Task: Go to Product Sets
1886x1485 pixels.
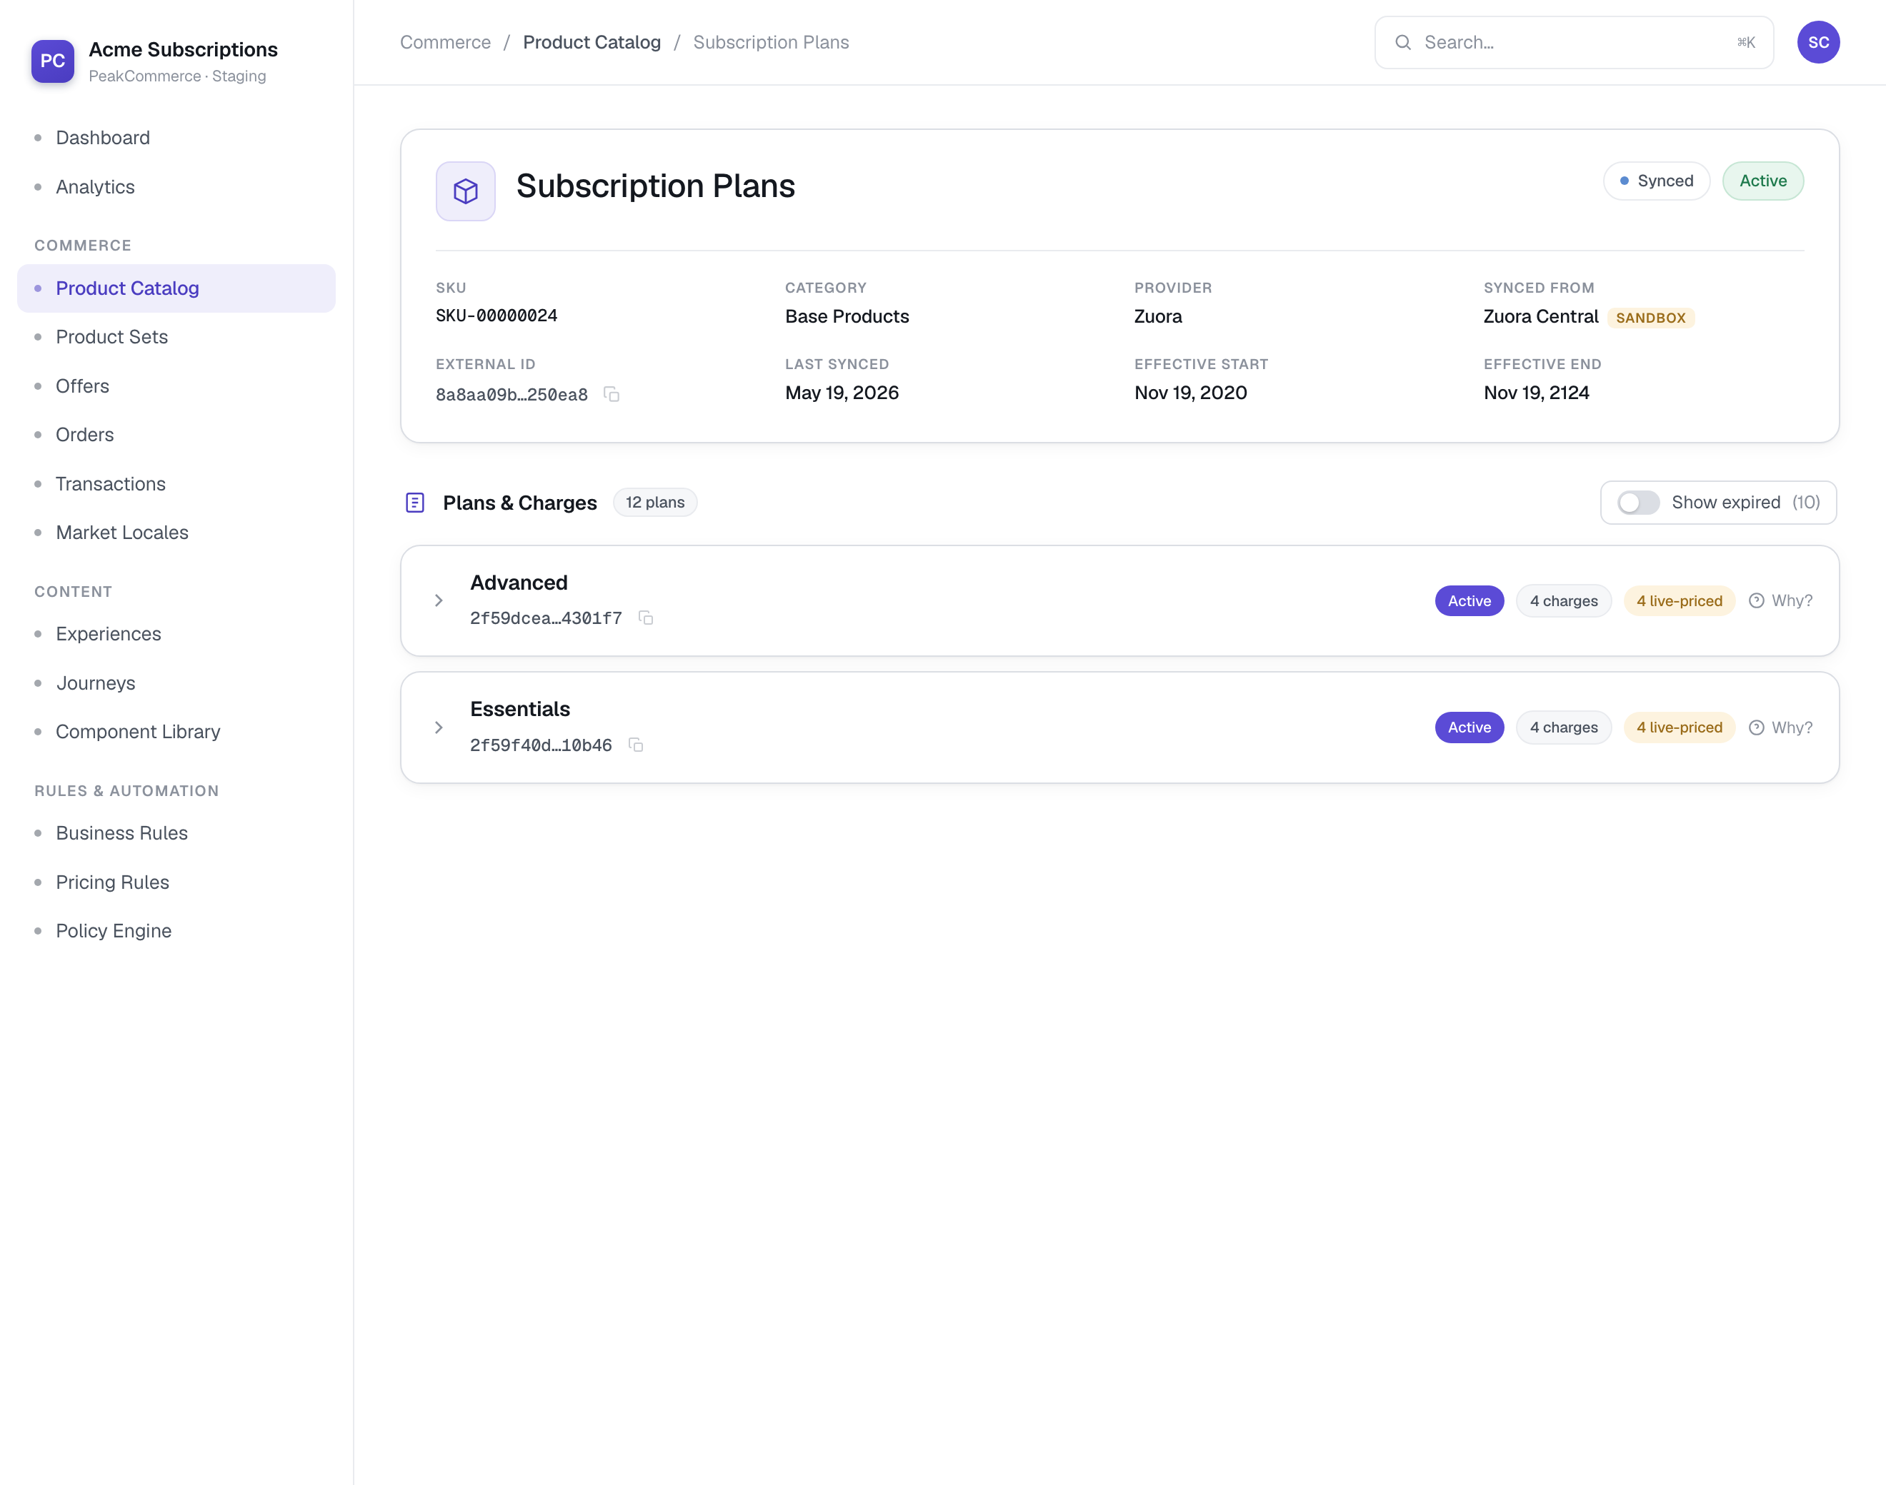Action: coord(176,338)
